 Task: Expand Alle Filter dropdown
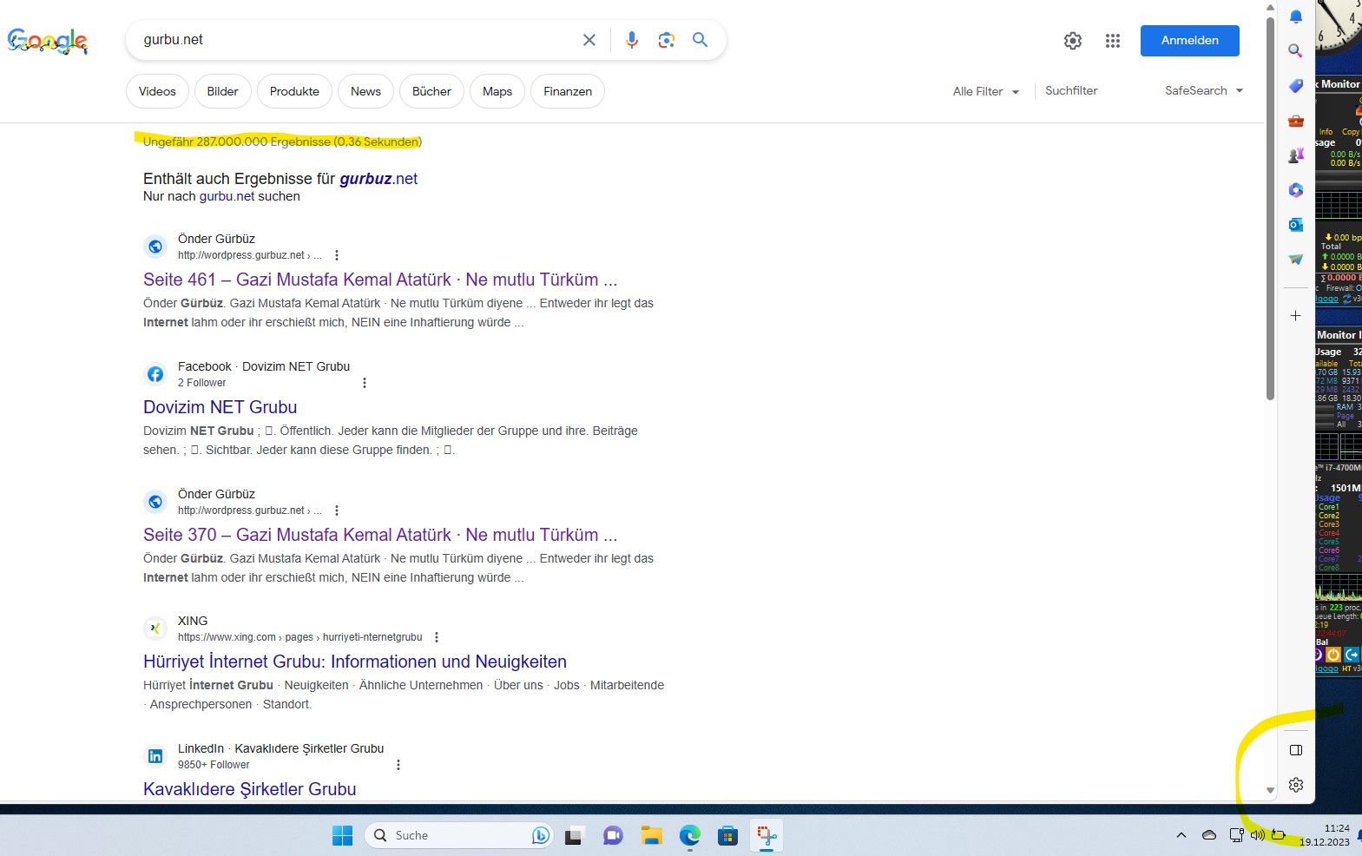pyautogui.click(x=986, y=91)
